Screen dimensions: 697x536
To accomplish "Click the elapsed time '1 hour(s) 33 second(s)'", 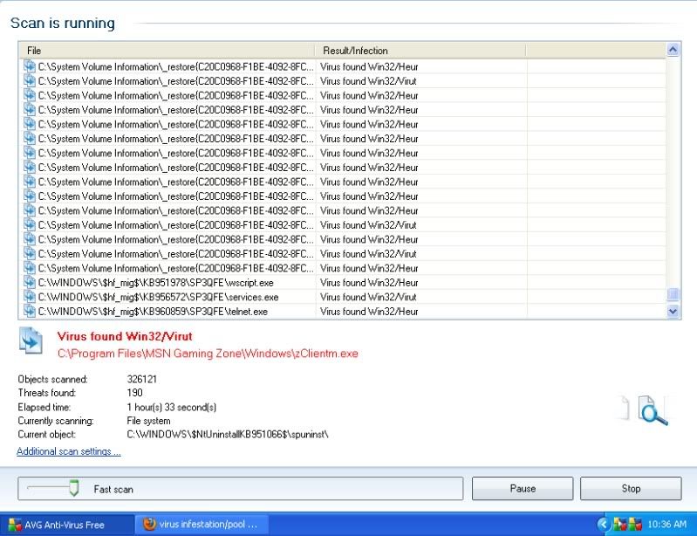I will 172,407.
